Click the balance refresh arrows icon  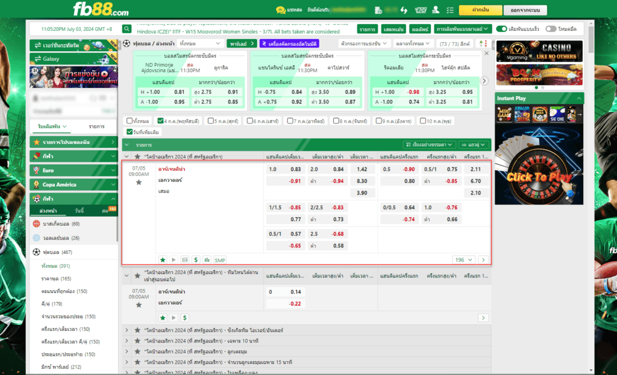tap(404, 10)
